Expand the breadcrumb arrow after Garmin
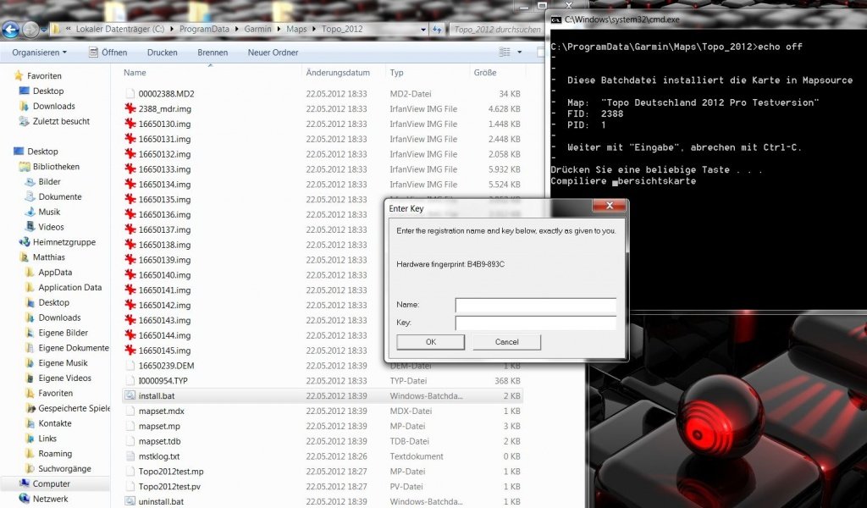The image size is (867, 508). point(279,30)
